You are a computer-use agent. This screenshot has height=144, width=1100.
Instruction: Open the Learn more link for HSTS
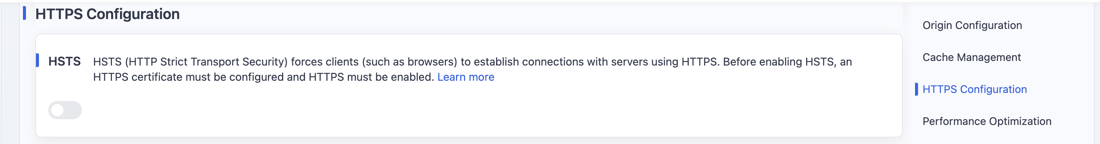pos(466,77)
